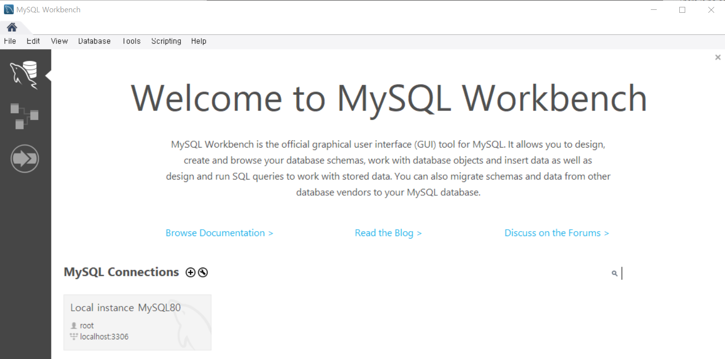Viewport: 725px width, 359px height.
Task: Open the Database menu
Action: pos(94,41)
